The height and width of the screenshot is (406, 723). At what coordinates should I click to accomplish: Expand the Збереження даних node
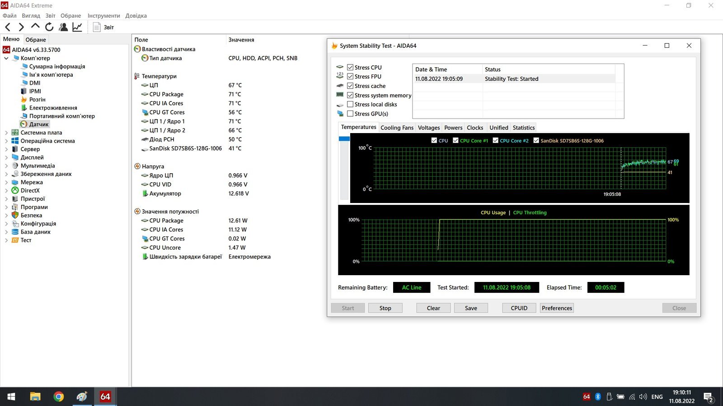tap(6, 174)
